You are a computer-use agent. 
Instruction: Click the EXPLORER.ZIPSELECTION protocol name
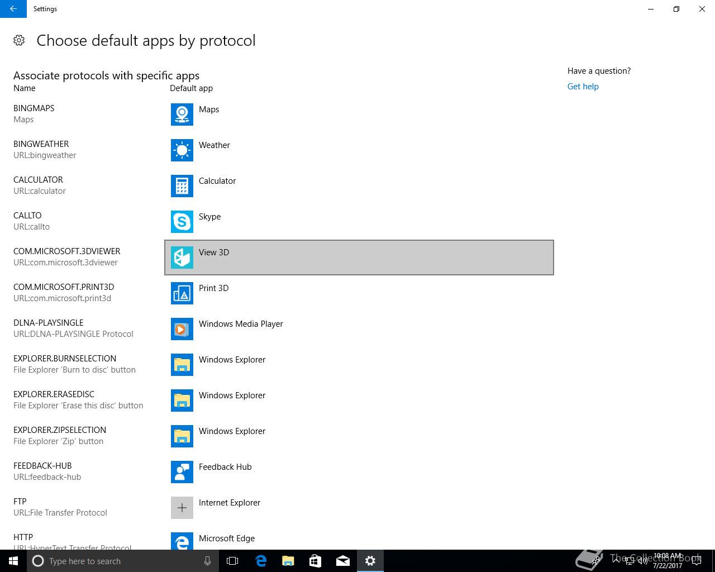60,430
